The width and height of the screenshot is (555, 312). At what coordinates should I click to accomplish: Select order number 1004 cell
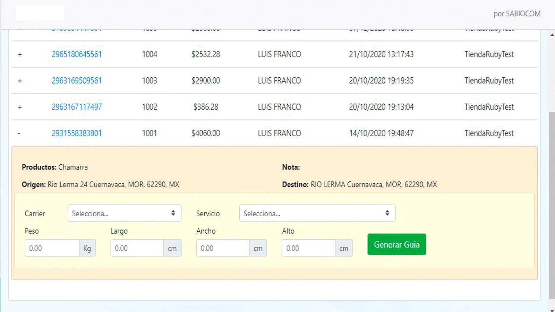pos(150,54)
